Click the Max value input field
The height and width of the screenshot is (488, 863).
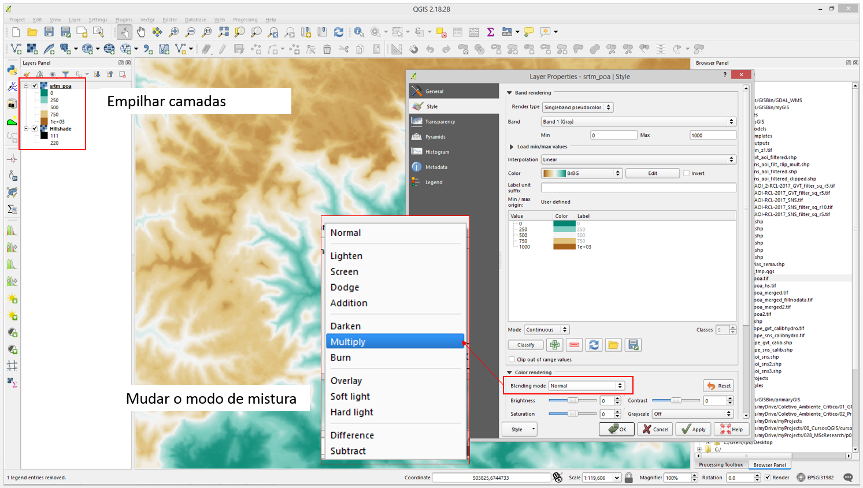coord(712,135)
